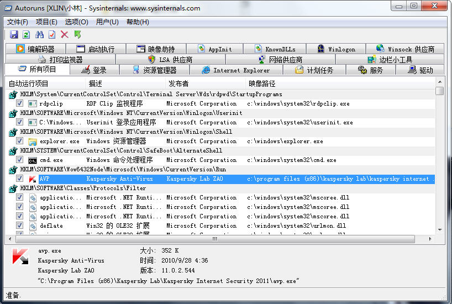The image size is (452, 304).
Task: Switch to the LSA 供应商 tab
Action: pos(170,59)
